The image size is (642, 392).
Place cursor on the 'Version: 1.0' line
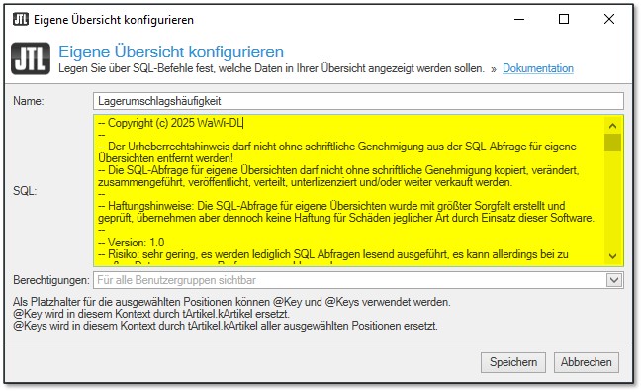click(x=131, y=243)
